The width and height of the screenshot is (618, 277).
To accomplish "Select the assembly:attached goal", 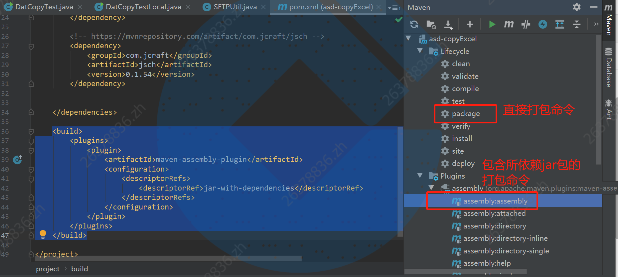I will pyautogui.click(x=494, y=213).
